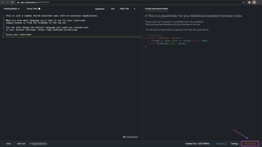This screenshot has width=262, height=147.
Task: Open the browser three-dot menu
Action: click(x=259, y=2)
